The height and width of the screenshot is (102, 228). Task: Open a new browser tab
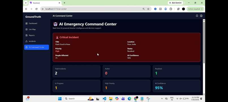[64, 3]
